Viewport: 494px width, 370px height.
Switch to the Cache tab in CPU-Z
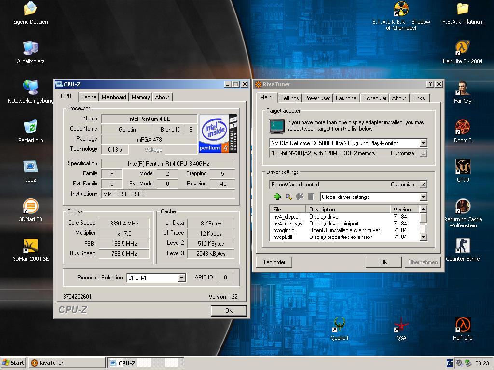point(89,97)
